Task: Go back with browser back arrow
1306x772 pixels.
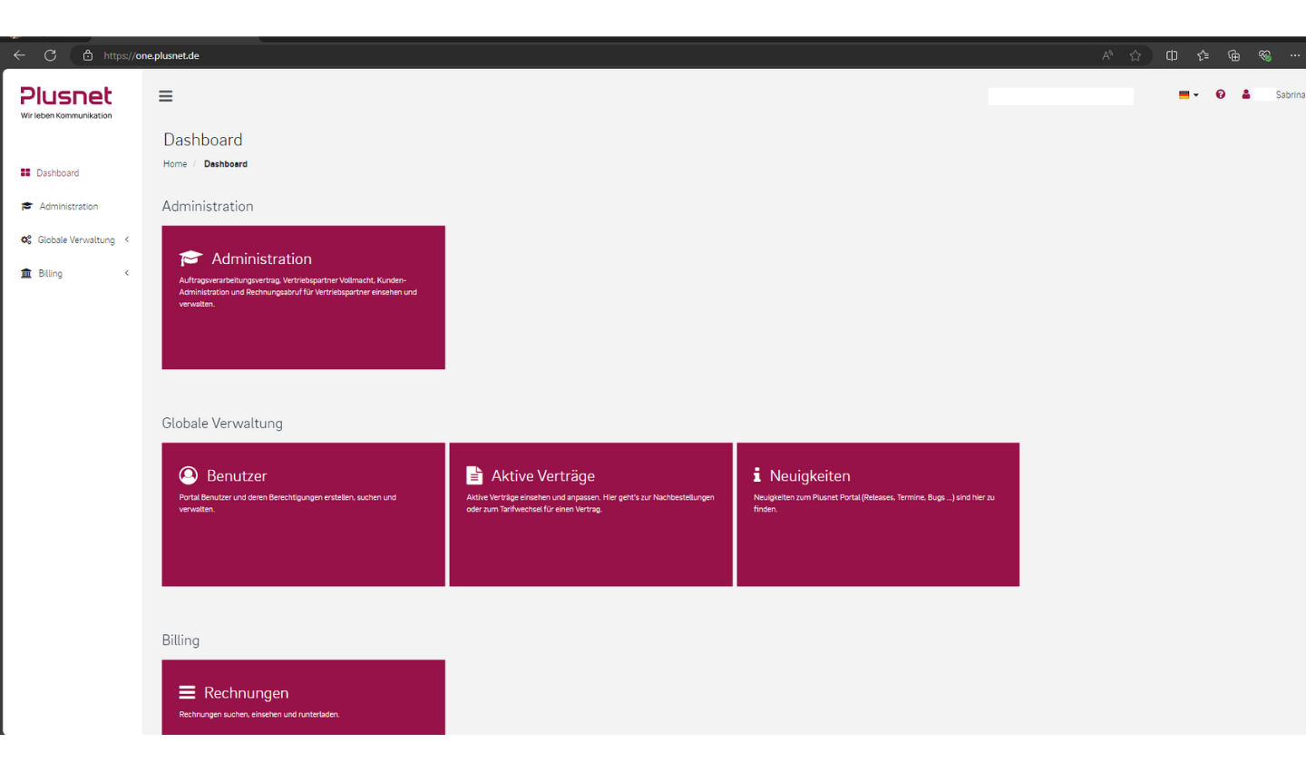Action: (x=19, y=55)
